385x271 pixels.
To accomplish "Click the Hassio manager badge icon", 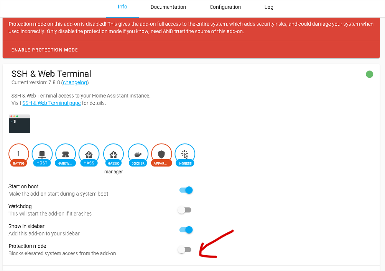I will [114, 155].
